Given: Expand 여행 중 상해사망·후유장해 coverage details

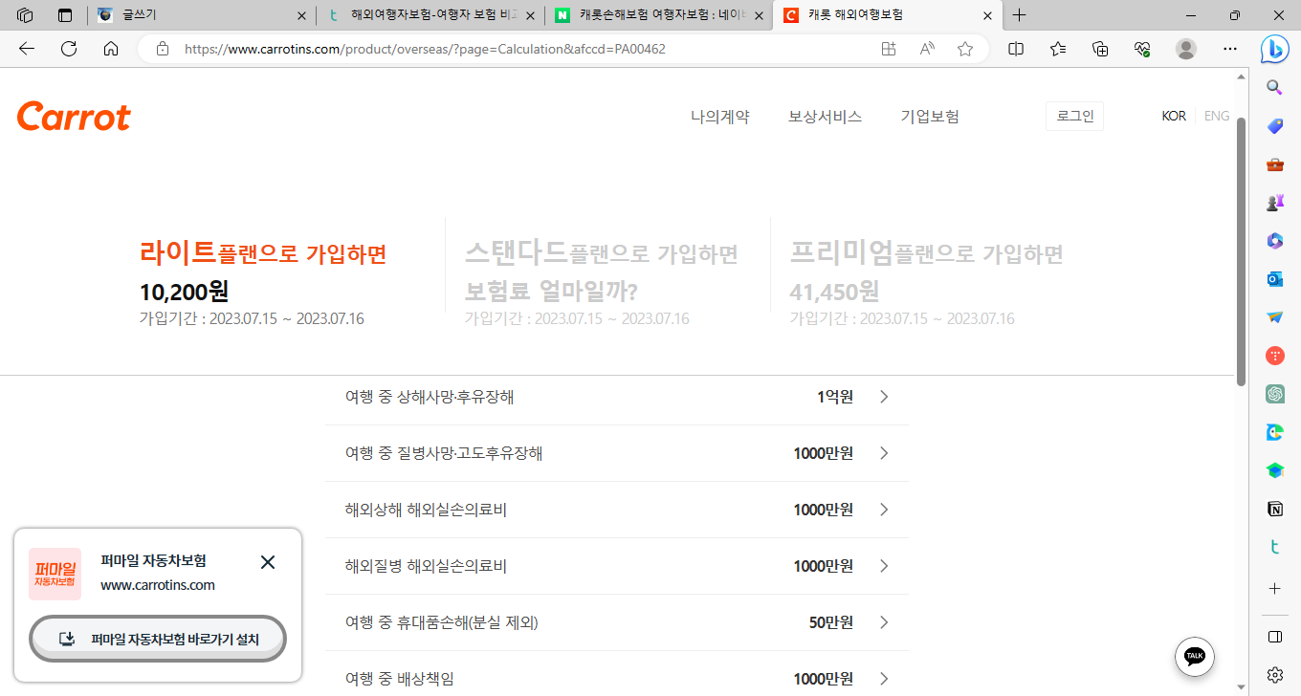Looking at the screenshot, I should pos(883,396).
